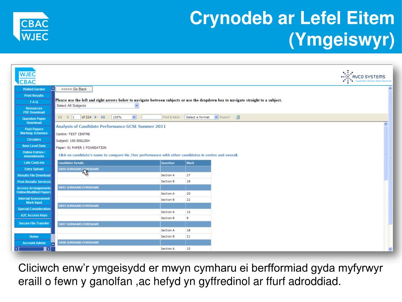Screen dimensions: 402x302
Task: Advance to next page arrow
Action: tap(96, 117)
